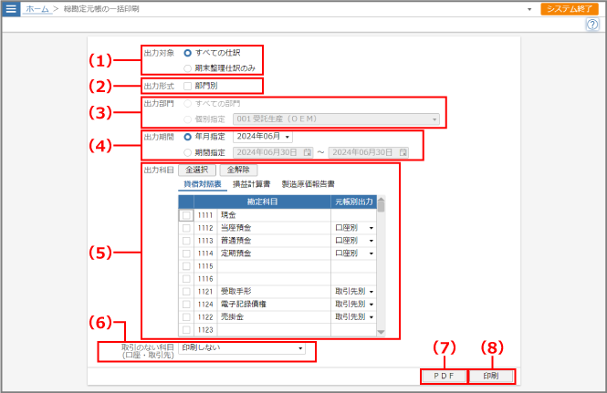Click the 全解除 button

click(x=238, y=170)
